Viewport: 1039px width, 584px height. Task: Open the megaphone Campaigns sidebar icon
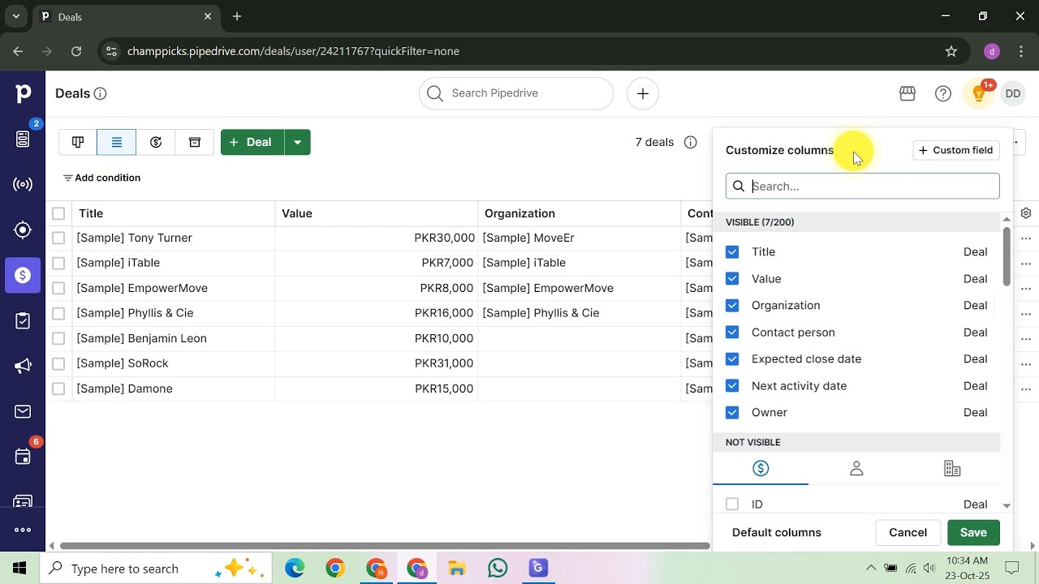[x=23, y=366]
